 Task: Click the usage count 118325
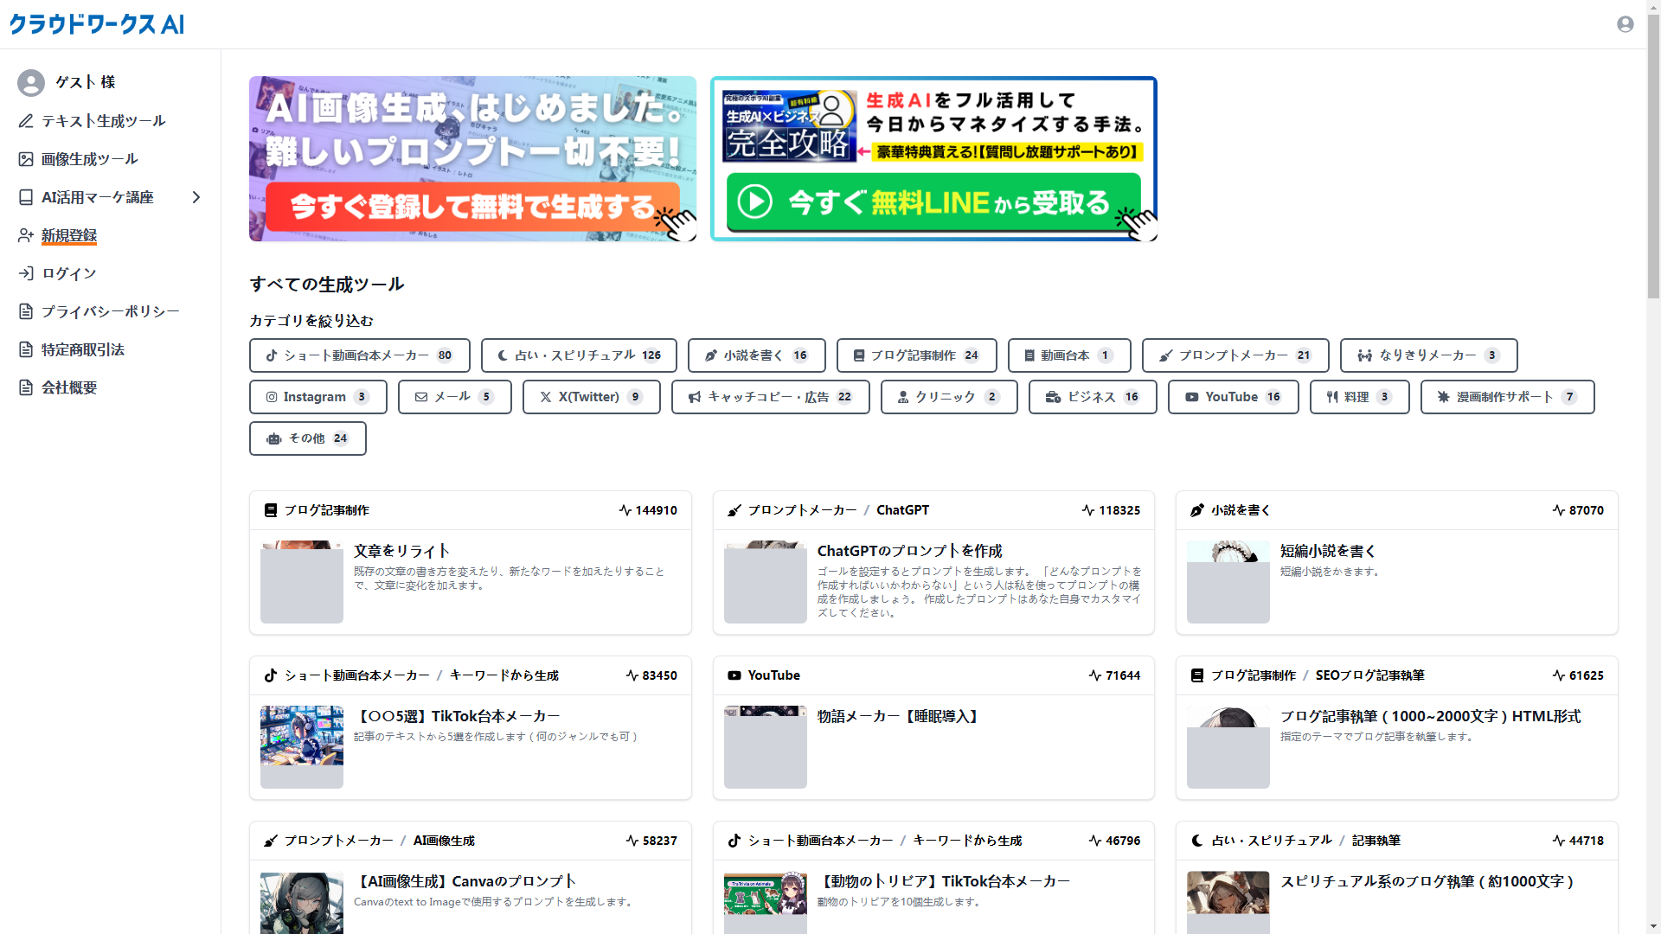click(x=1119, y=510)
